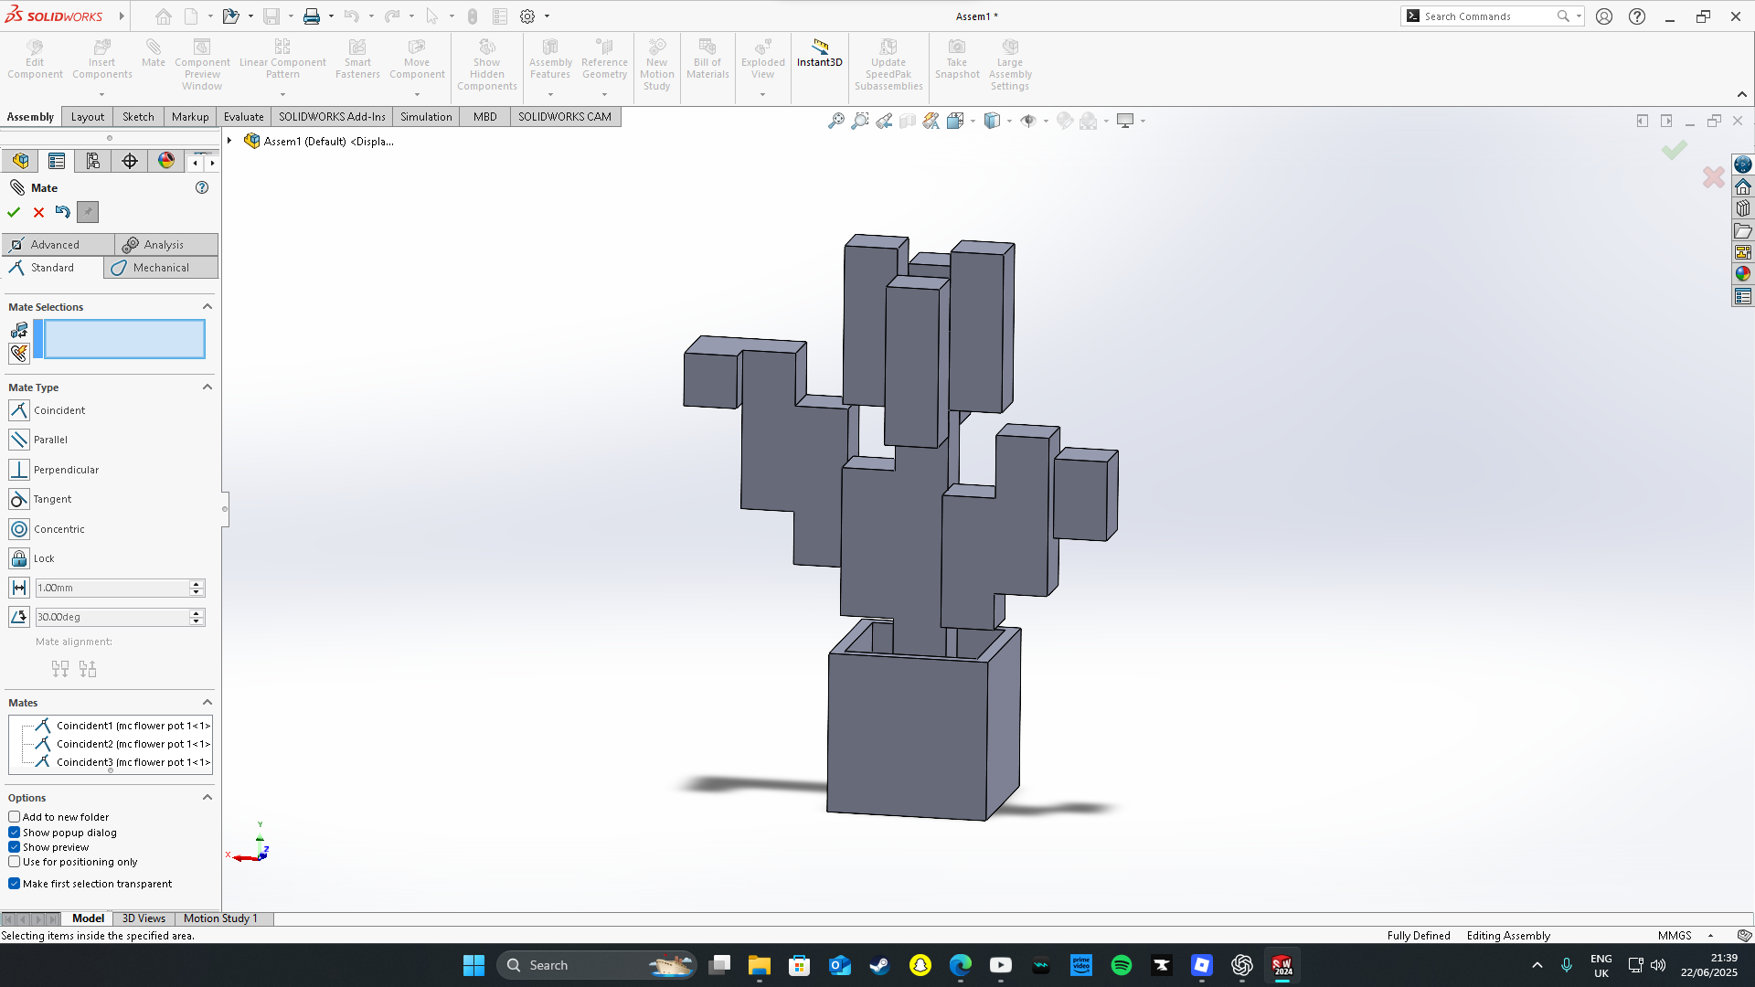The image size is (1755, 987).
Task: Click the Zoom to Fit icon
Action: 835,121
